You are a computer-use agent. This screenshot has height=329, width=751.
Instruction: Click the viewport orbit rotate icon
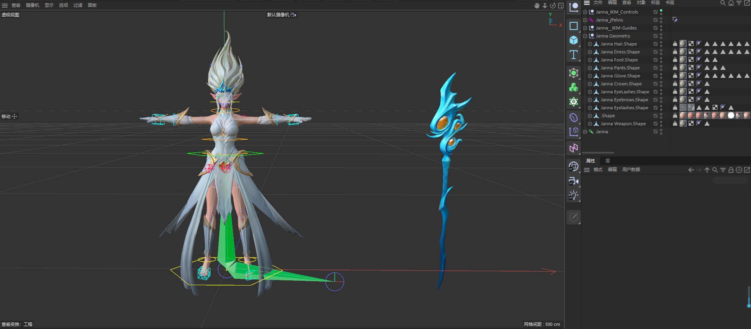point(553,6)
